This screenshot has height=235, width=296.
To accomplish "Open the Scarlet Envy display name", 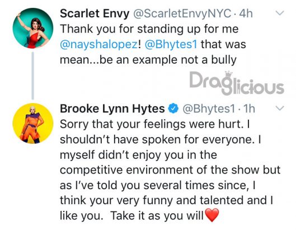I will (x=95, y=14).
